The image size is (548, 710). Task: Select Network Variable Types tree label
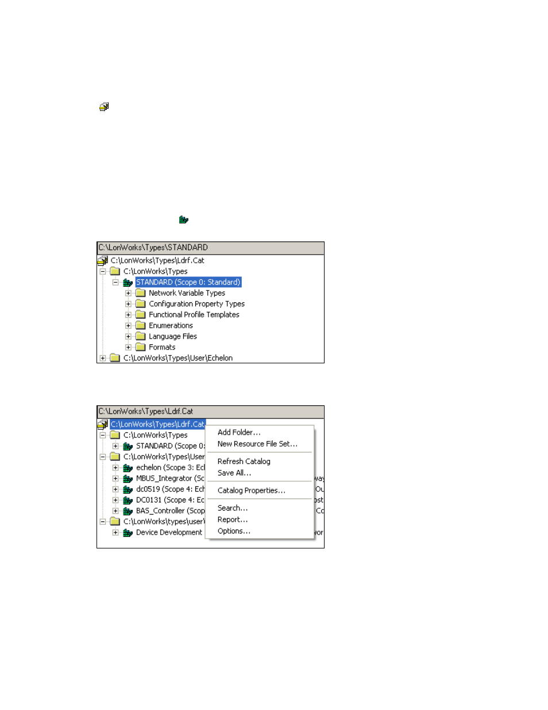point(187,293)
